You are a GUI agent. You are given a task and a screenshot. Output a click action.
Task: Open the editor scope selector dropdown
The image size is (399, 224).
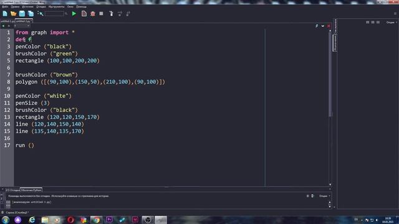[x=22, y=26]
